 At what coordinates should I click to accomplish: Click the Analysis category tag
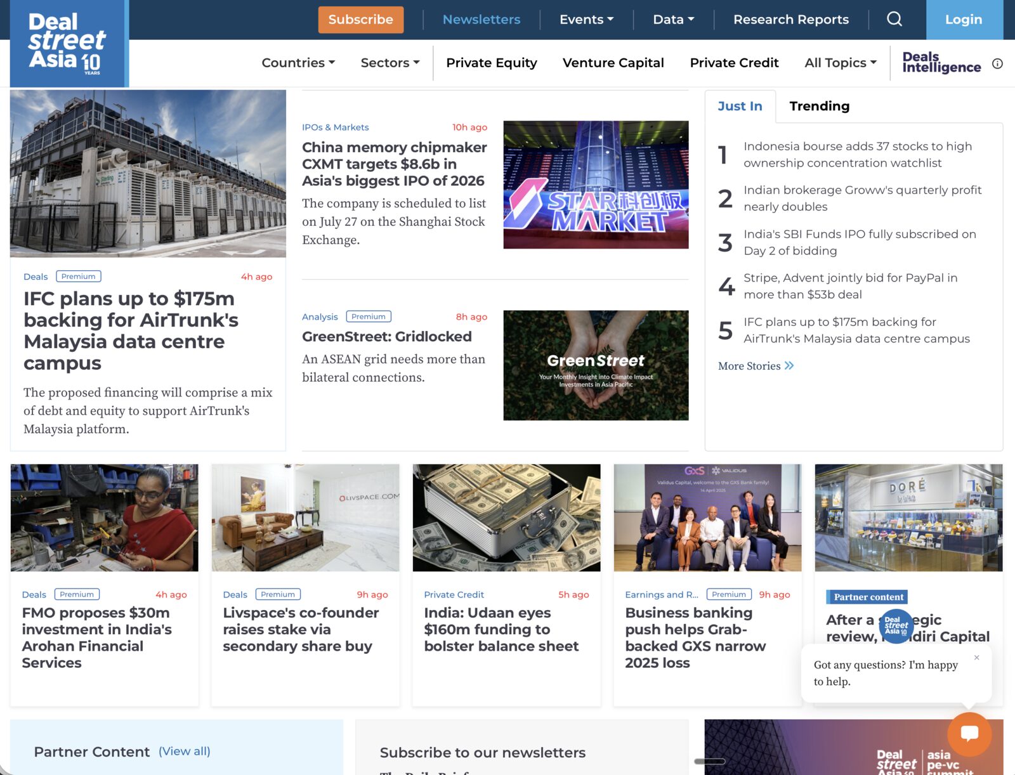pos(320,316)
